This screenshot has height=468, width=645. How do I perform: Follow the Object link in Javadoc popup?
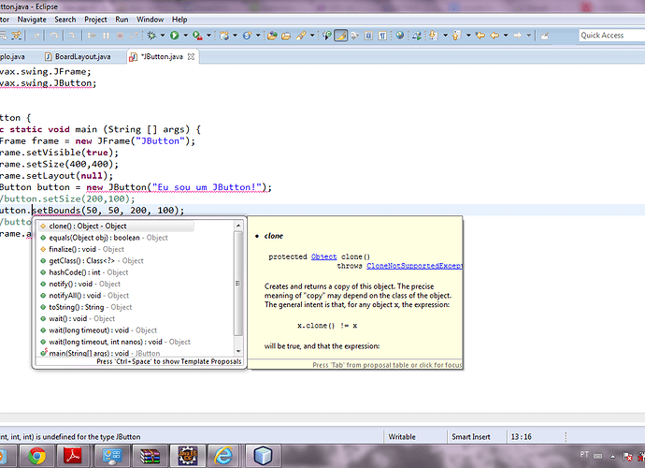click(323, 256)
